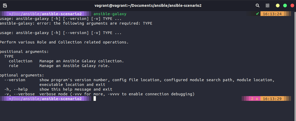
Task: Maximize the terminal with green button
Action: (x=285, y=5)
